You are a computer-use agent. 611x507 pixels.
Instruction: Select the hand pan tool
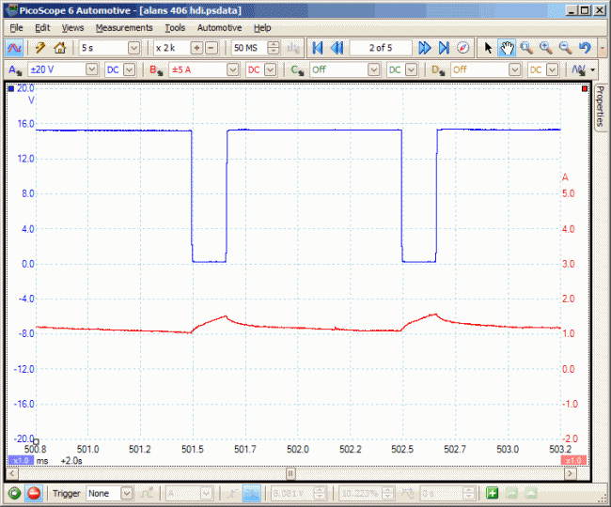pyautogui.click(x=507, y=48)
